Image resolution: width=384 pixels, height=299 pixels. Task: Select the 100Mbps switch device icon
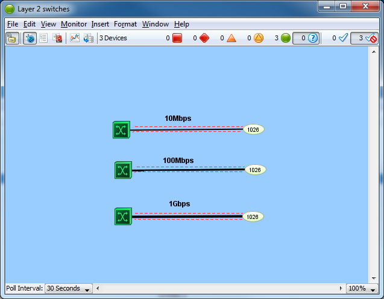[123, 170]
